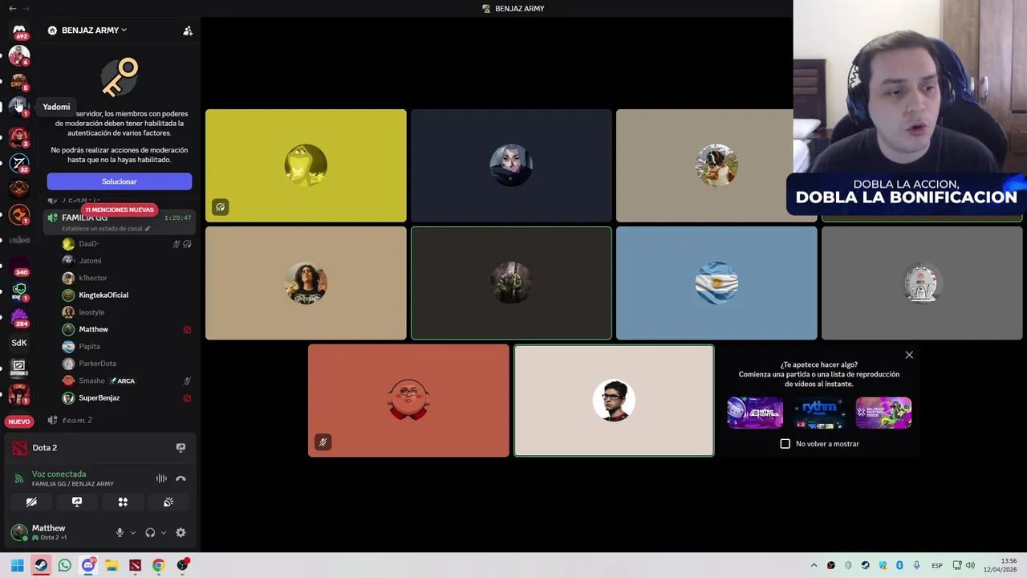Click the invite members icon next to BENJAZ ARMY

188,31
